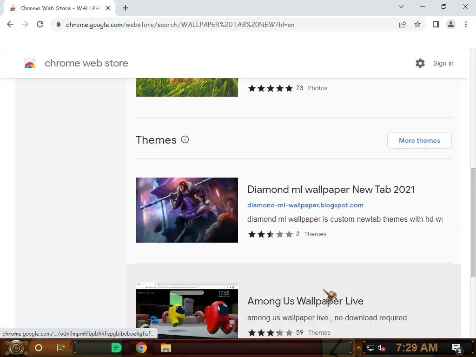Open Among Us Wallpaper Live thumbnail
The width and height of the screenshot is (476, 357).
pyautogui.click(x=187, y=311)
